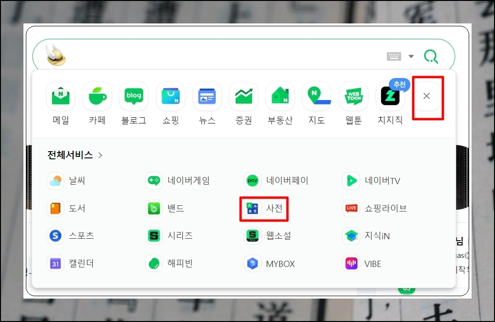
Task: Close the services panel with X
Action: click(427, 96)
